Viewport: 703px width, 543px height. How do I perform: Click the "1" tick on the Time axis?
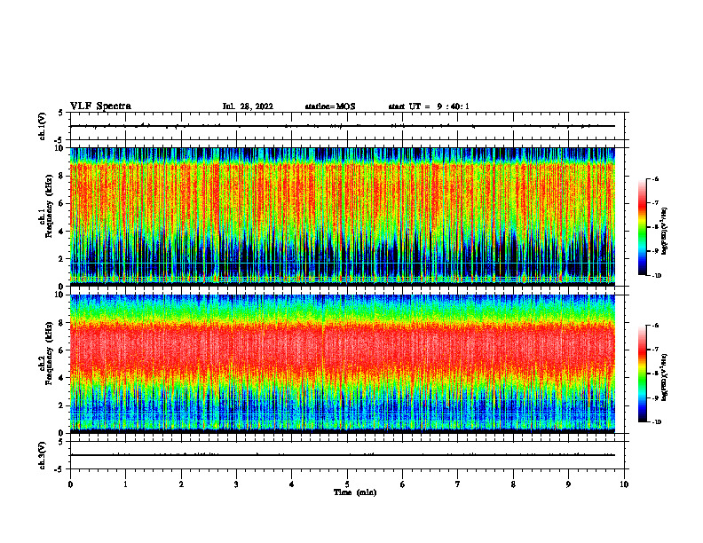[125, 484]
